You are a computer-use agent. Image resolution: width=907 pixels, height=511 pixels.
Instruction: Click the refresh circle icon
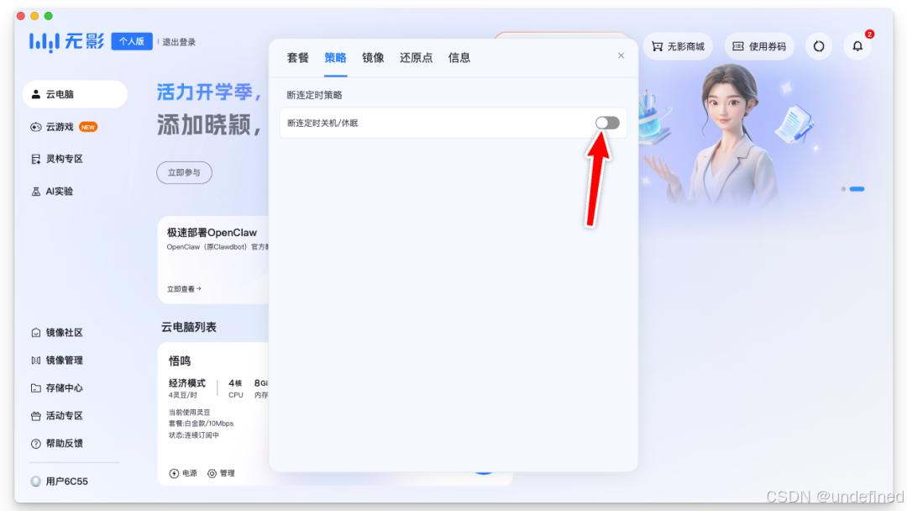pyautogui.click(x=818, y=46)
